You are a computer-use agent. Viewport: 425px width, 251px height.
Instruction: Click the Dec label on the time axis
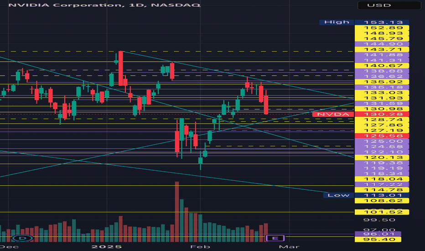click(x=9, y=246)
